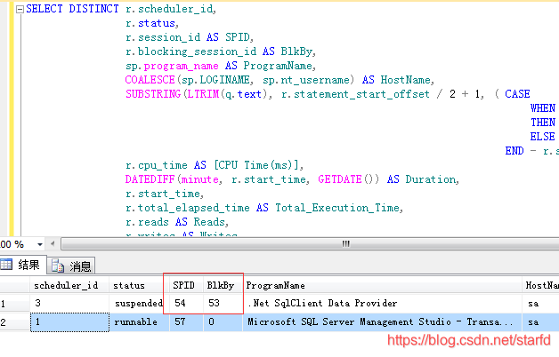Viewport: 559px width, 357px height.
Task: Click the THEN keyword in the query
Action: 543,123
